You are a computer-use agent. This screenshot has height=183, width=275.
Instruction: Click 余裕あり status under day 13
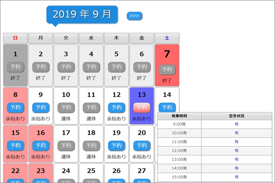pos(142,119)
